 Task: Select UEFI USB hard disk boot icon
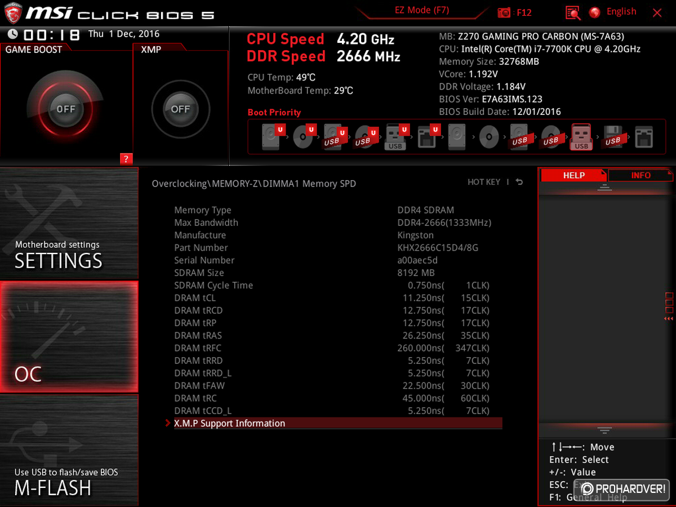pyautogui.click(x=334, y=137)
